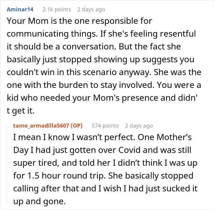214x210 pixels.
Task: Click the last line "up and gone."
Action: [x=35, y=202]
